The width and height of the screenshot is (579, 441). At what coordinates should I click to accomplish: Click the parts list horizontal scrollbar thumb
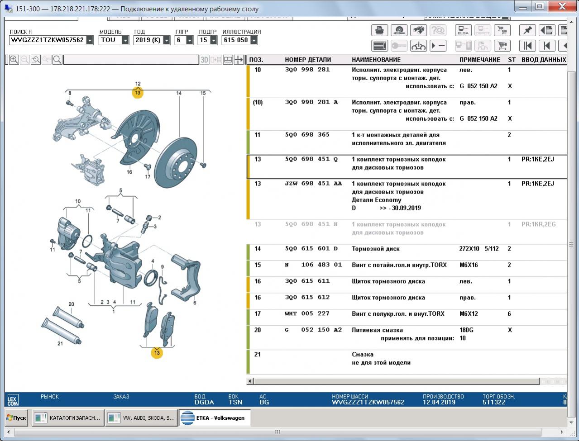(x=397, y=381)
